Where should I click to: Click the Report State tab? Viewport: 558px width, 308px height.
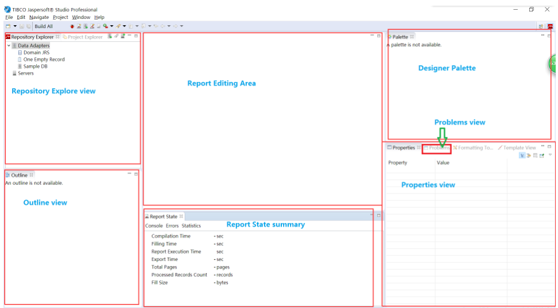164,216
